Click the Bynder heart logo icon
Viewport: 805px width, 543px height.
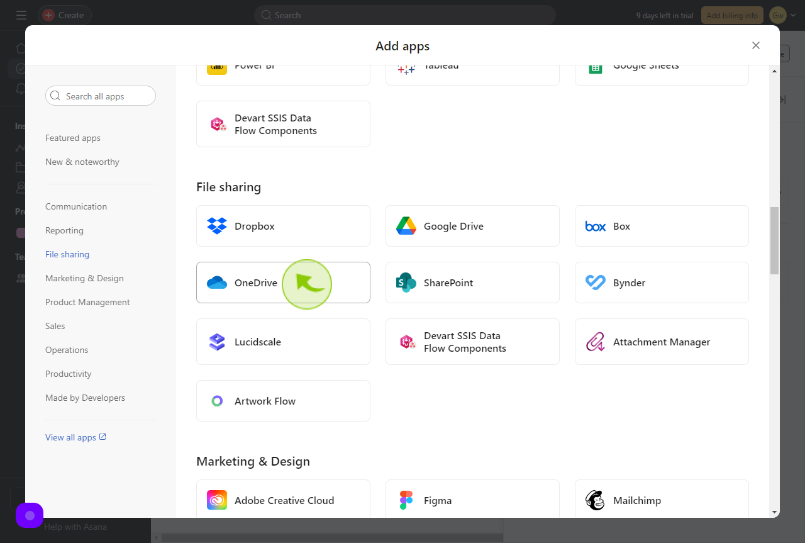coord(595,283)
